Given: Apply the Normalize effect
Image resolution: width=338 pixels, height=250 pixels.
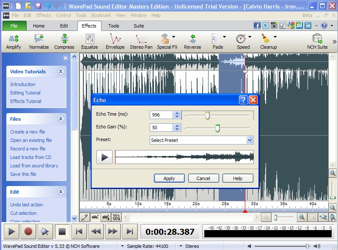Looking at the screenshot, I should pyautogui.click(x=39, y=42).
